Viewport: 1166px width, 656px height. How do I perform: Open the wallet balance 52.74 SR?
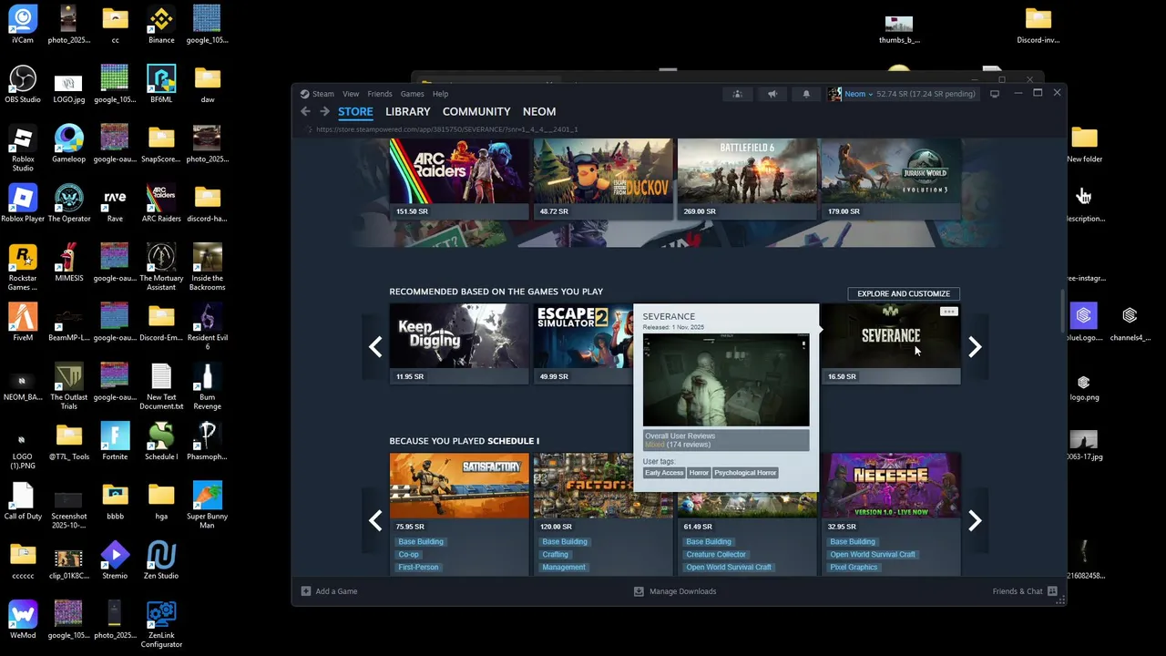[926, 94]
